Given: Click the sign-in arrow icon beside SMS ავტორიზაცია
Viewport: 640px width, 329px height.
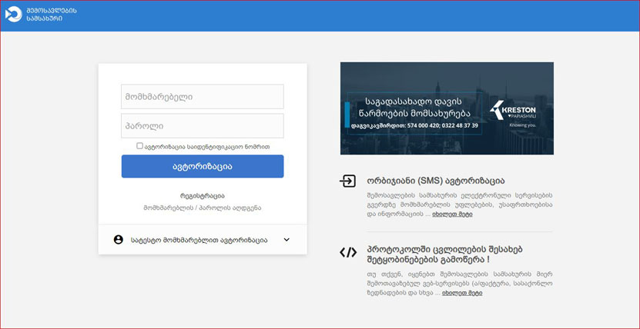Looking at the screenshot, I should click(x=348, y=181).
